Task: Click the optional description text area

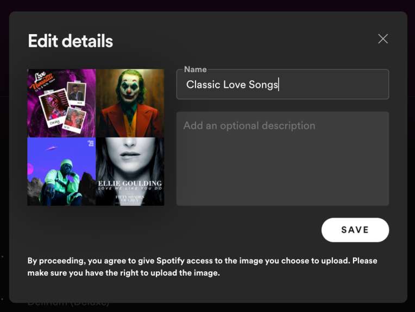Action: point(282,163)
